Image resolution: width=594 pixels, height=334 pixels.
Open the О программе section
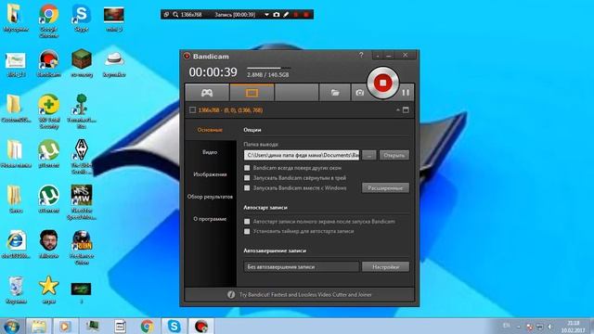coord(210,219)
